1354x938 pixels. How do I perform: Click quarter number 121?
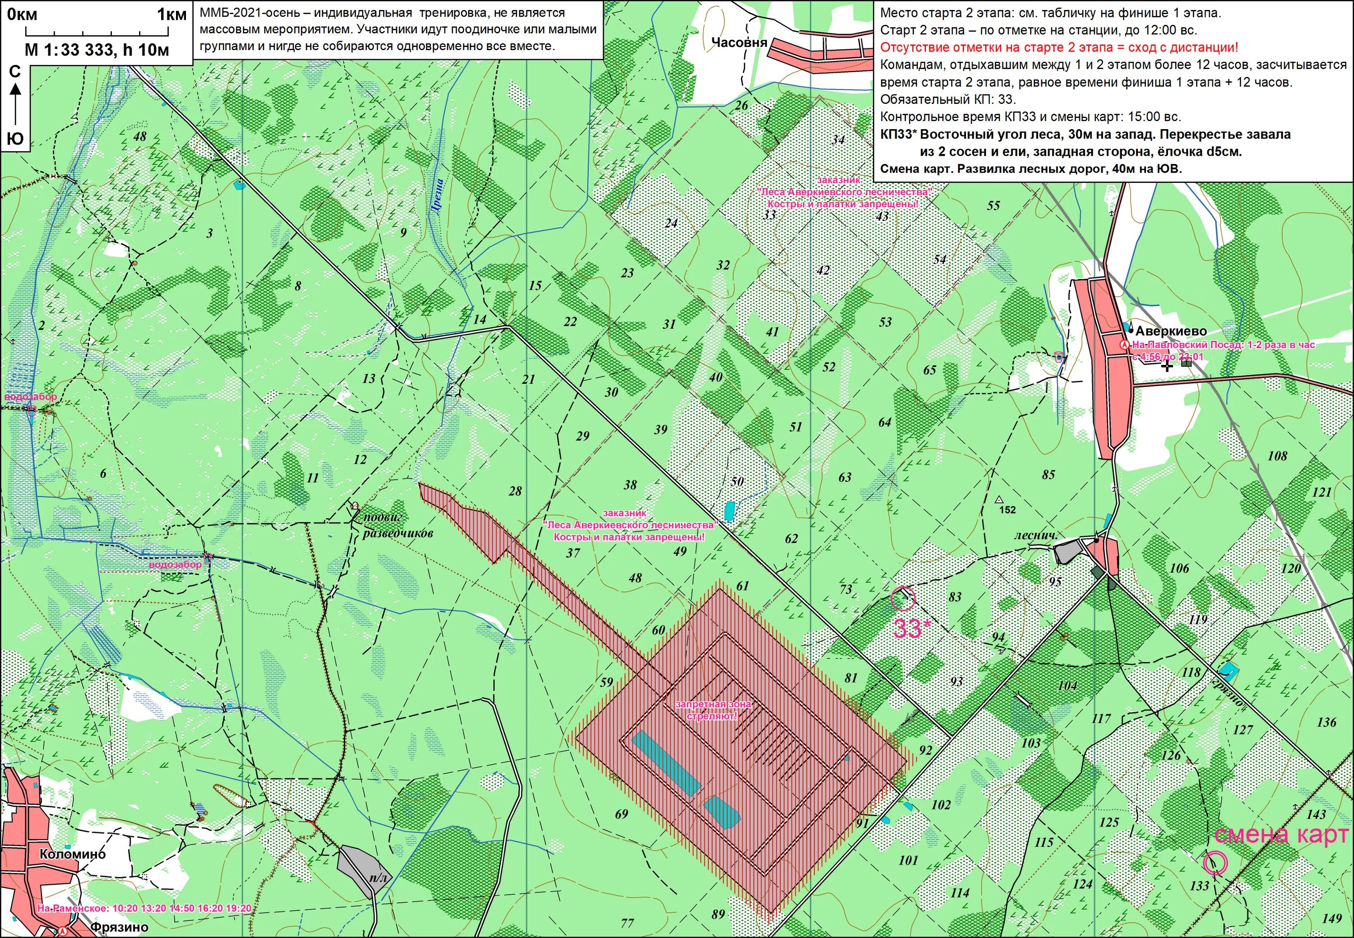tap(1322, 492)
